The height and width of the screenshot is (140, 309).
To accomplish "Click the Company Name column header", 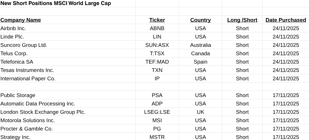I will (21, 20).
